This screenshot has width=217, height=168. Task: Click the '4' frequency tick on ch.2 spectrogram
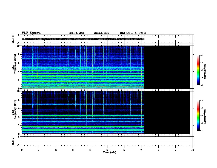point(19,117)
